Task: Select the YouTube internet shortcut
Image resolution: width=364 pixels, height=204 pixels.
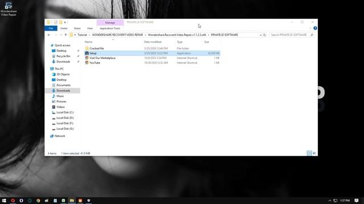Action: (x=95, y=63)
